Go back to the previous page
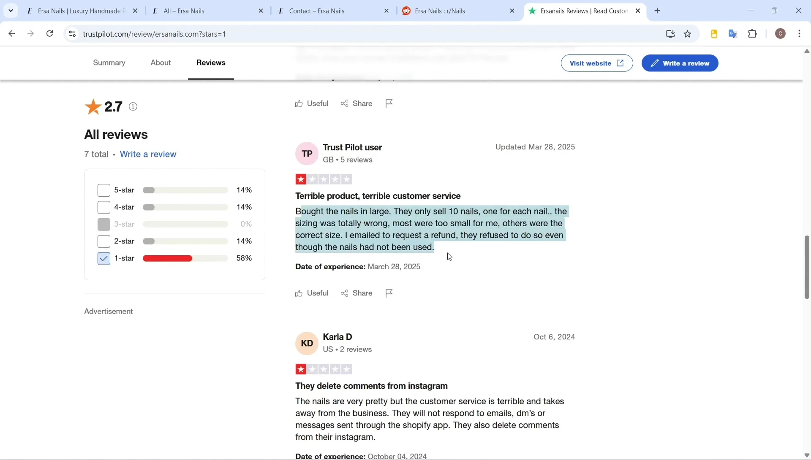Viewport: 811px width, 460px height. click(12, 34)
